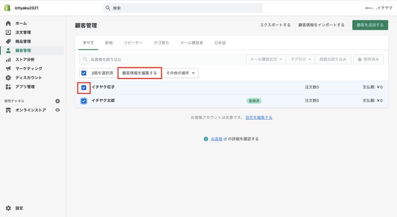Uncheck the イチヤク花子 row checkbox

84,87
